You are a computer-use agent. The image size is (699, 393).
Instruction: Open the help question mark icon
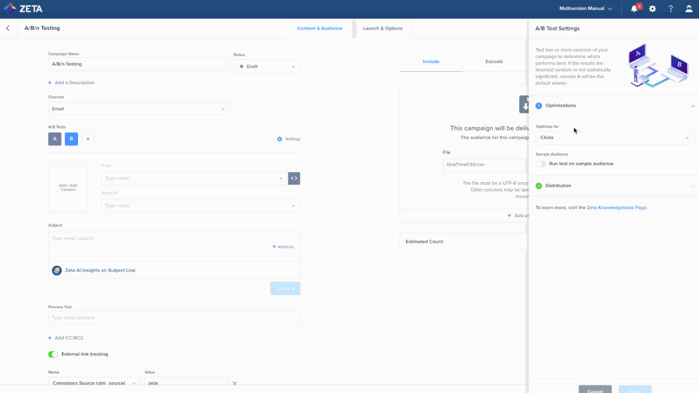click(x=671, y=9)
